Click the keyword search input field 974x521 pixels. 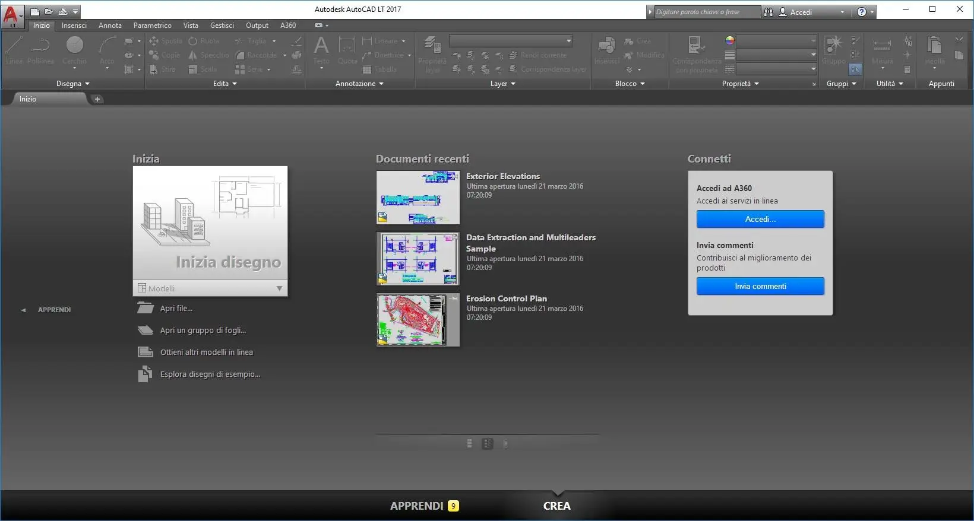(x=707, y=12)
